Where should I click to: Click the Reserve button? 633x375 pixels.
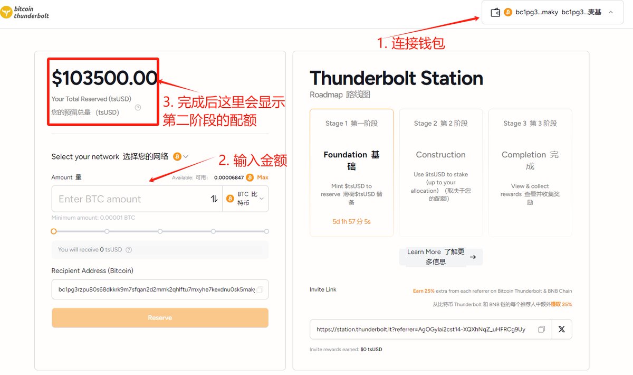(160, 318)
